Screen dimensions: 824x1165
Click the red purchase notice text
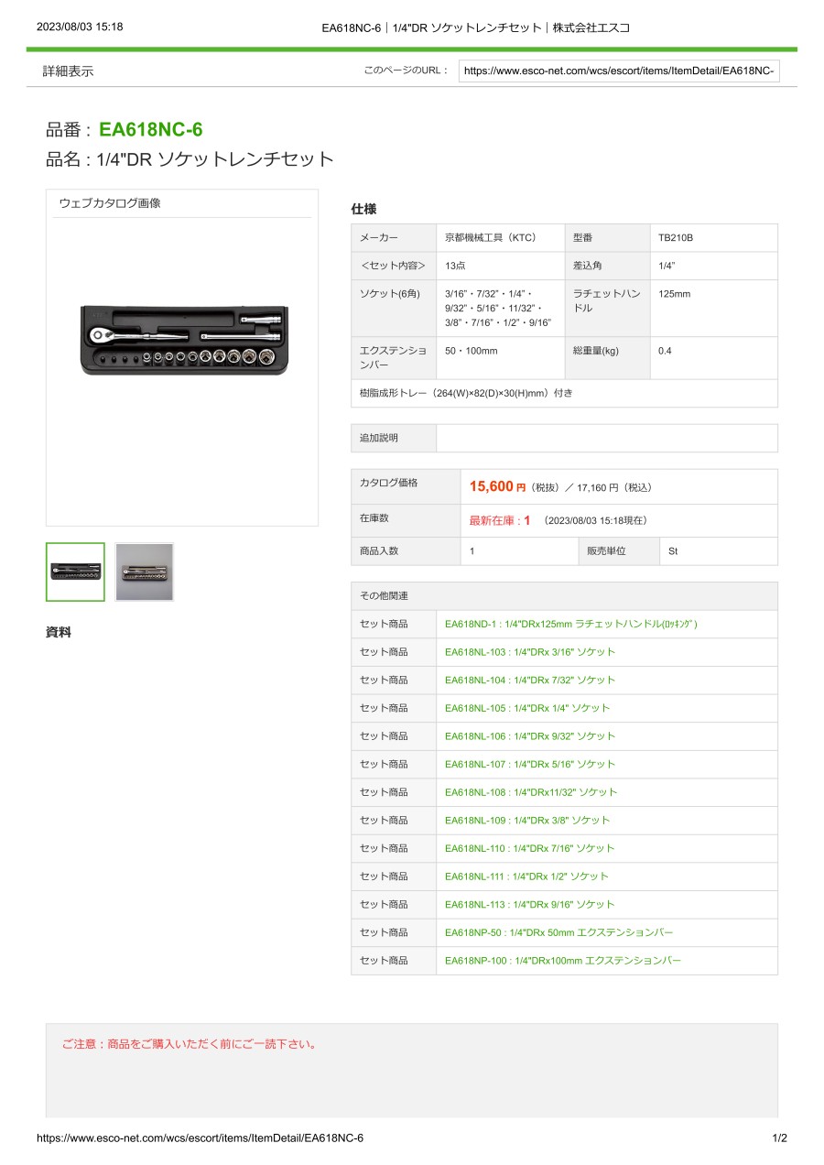[189, 1044]
